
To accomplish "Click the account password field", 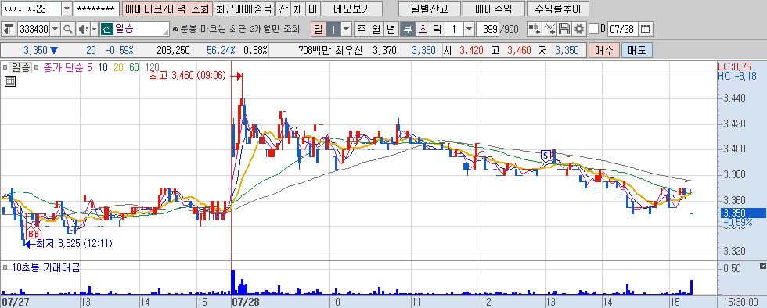I will [x=97, y=9].
